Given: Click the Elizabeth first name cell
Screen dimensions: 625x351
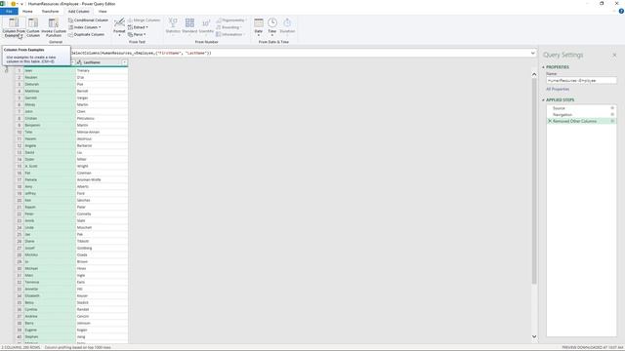Looking at the screenshot, I should [49, 295].
